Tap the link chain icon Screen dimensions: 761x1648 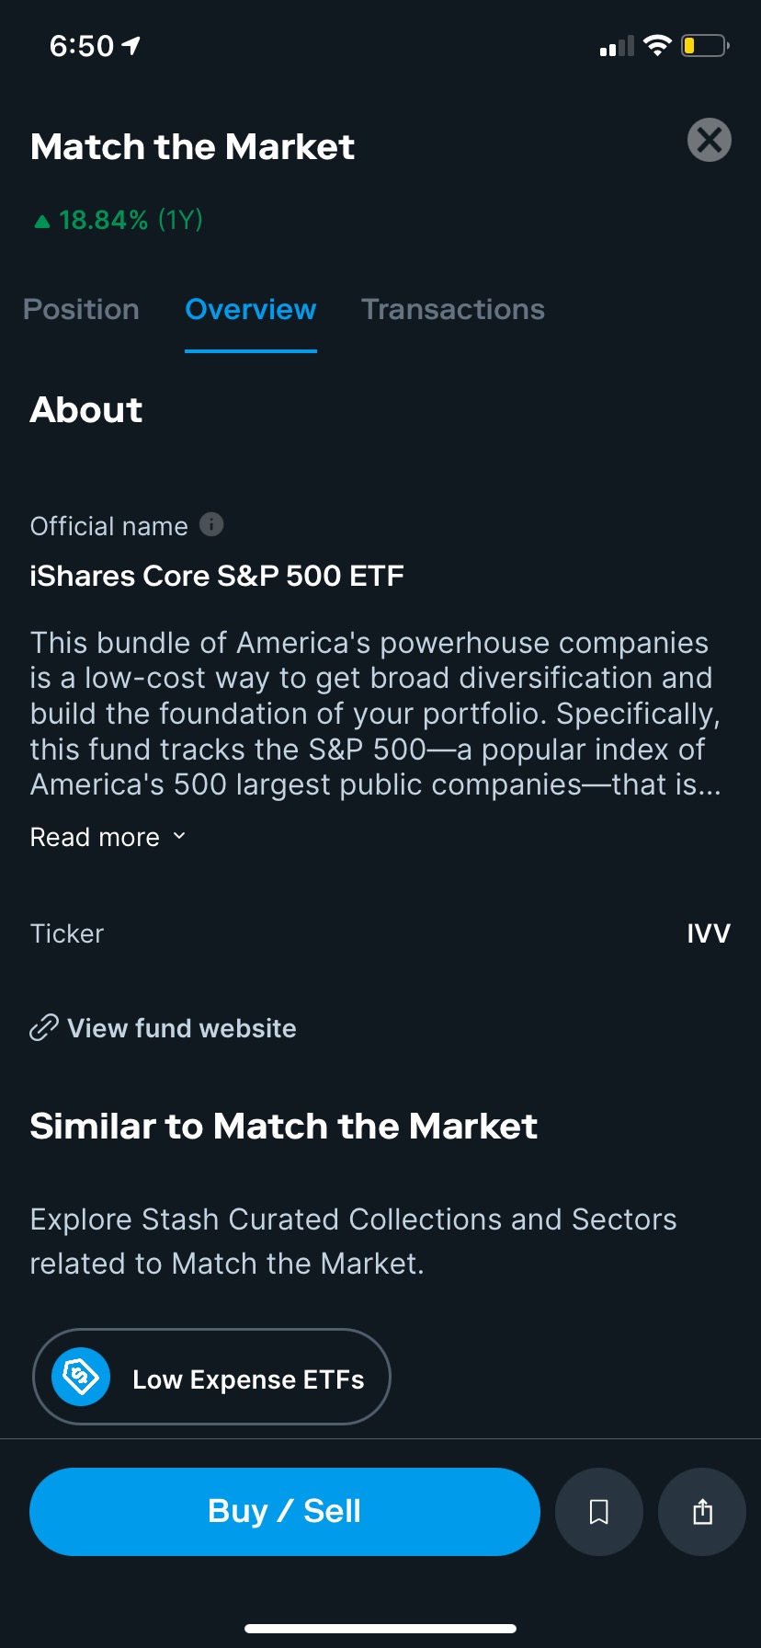(x=44, y=1027)
